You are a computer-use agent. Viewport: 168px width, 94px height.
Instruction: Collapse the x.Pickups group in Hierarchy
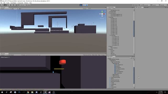[x=110, y=35]
